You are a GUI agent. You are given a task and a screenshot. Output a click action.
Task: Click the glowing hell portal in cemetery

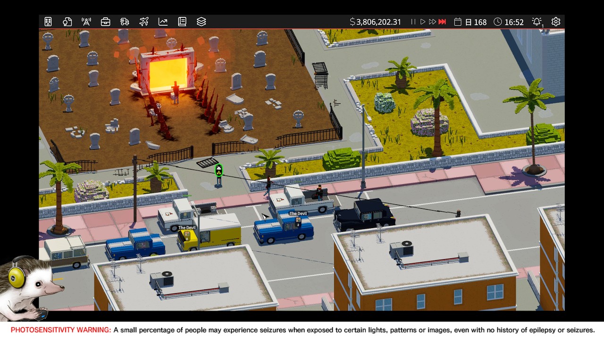[x=168, y=74]
